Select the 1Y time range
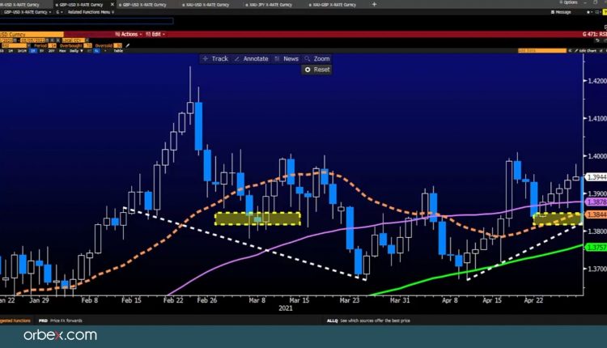607x348 pixels. click(33, 51)
